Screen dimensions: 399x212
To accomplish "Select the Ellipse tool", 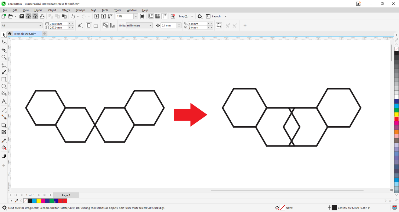I will (x=4, y=86).
